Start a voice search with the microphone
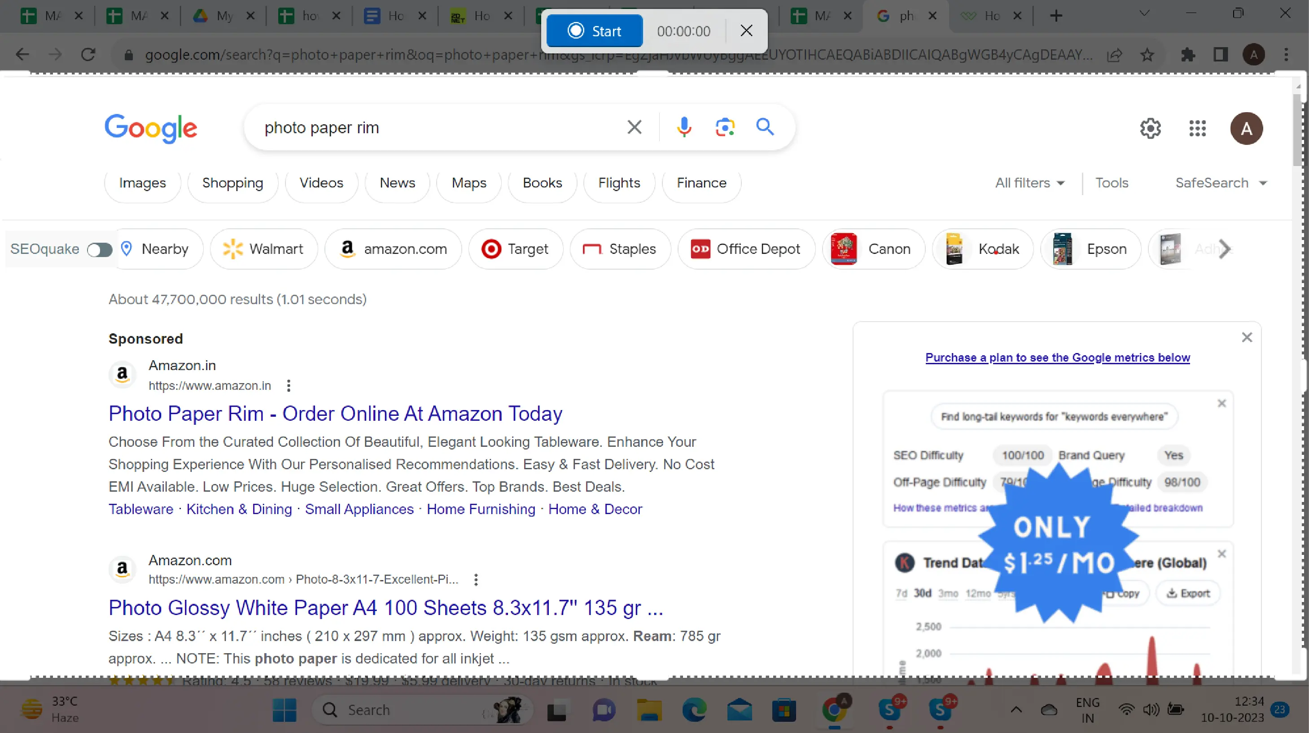The image size is (1309, 733). click(684, 127)
